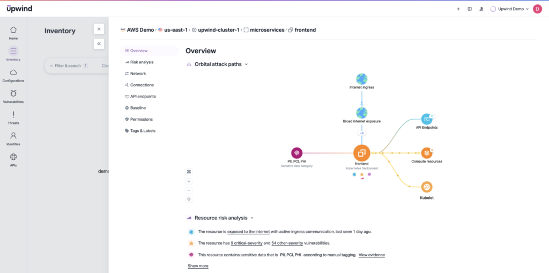Click the vulnerability risk row icon
The width and height of the screenshot is (549, 273).
pos(191,243)
